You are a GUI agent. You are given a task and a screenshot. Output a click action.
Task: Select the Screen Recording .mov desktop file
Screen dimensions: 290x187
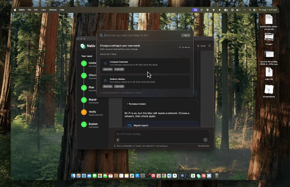269,58
